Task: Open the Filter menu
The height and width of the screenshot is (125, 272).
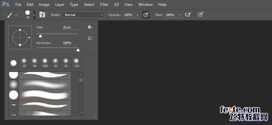Action: pos(104,4)
